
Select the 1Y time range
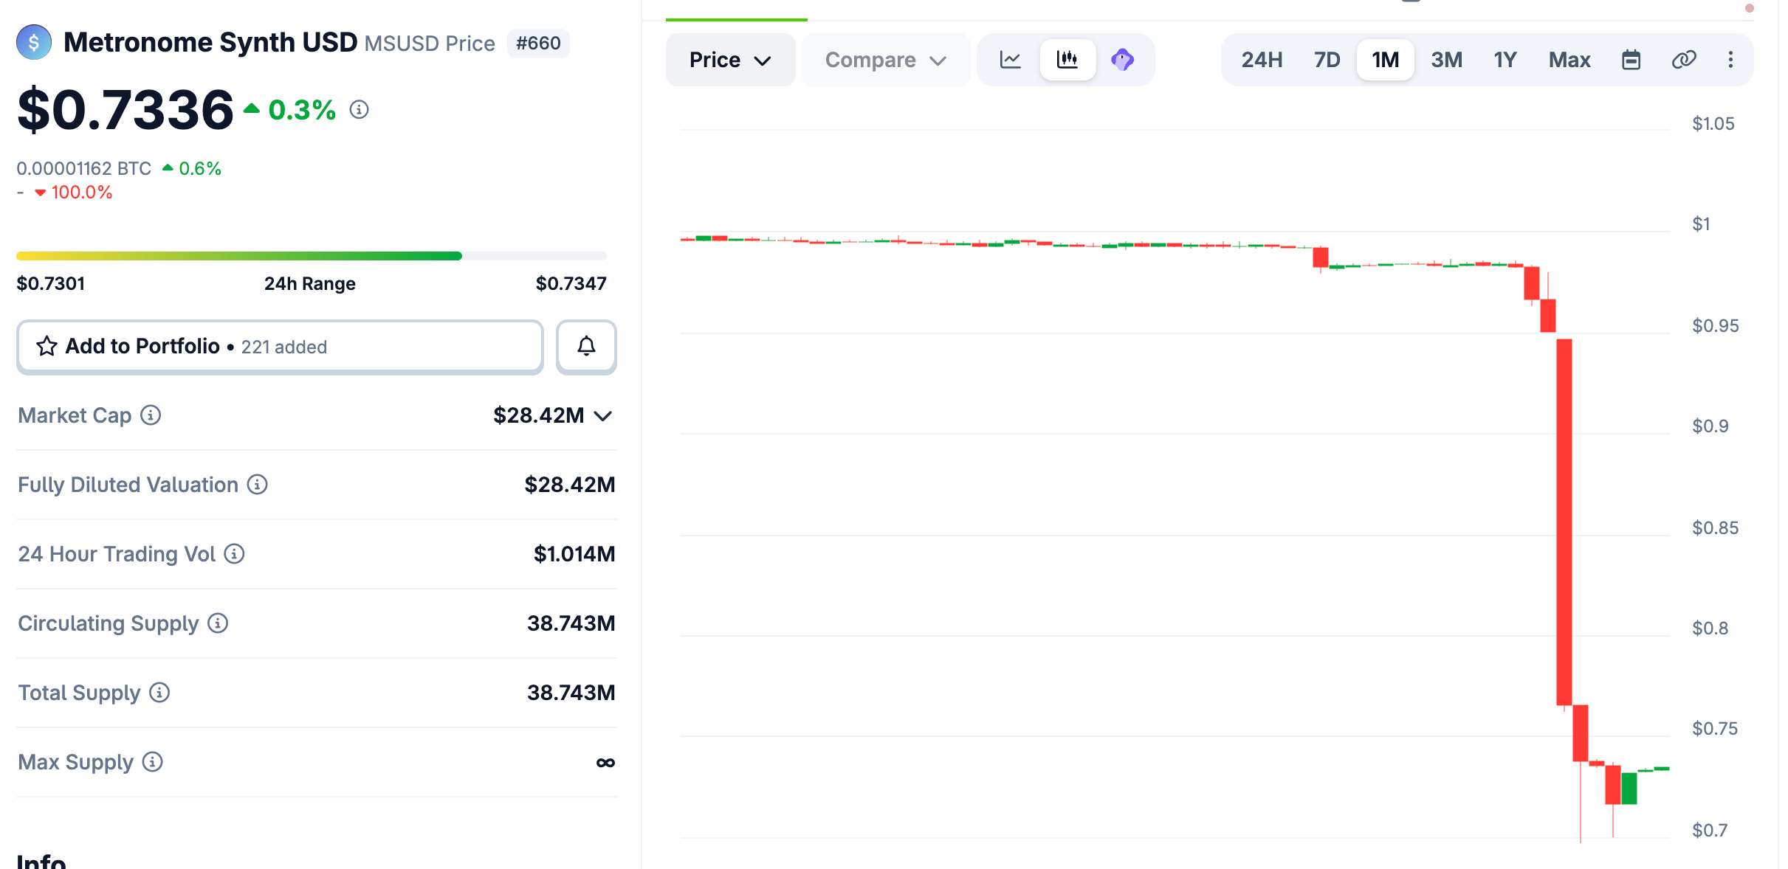point(1505,60)
